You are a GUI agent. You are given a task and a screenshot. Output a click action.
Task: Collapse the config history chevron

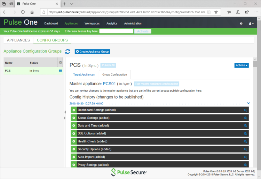click(248, 103)
